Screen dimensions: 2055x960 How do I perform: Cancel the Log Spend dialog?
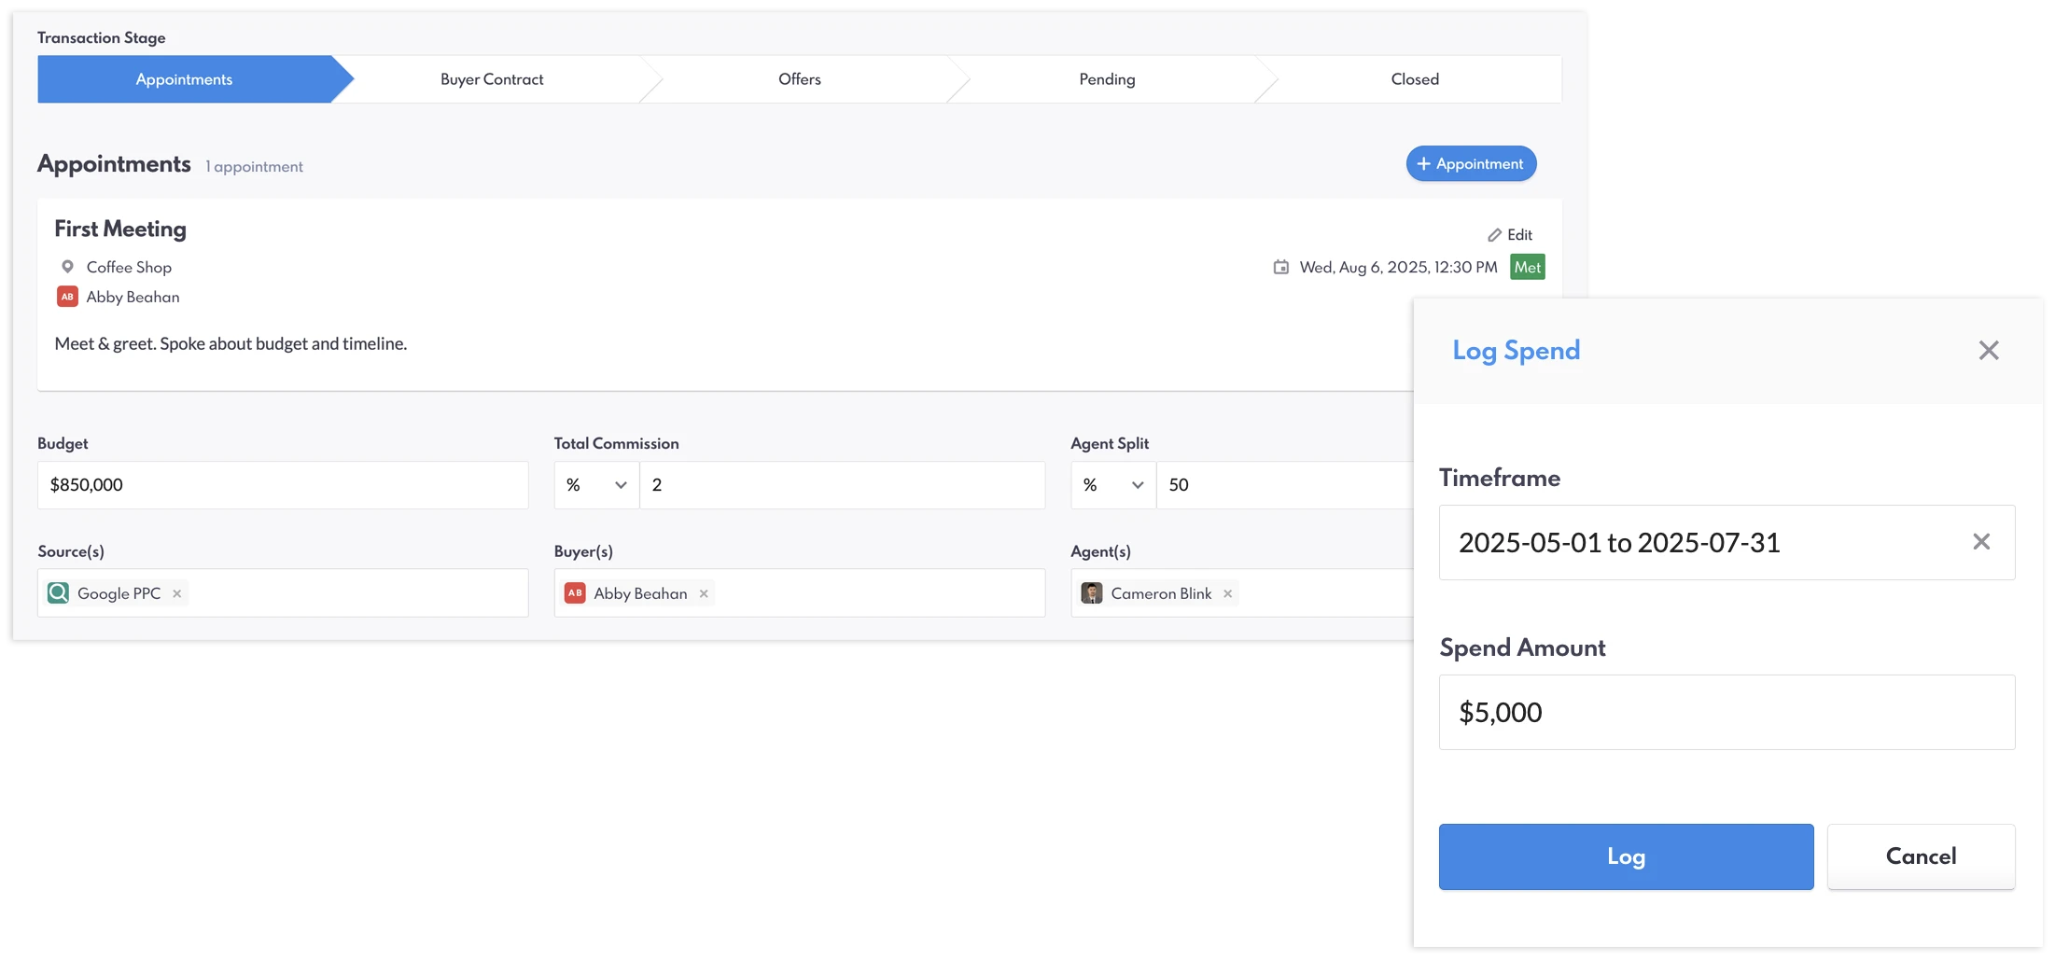(1921, 856)
